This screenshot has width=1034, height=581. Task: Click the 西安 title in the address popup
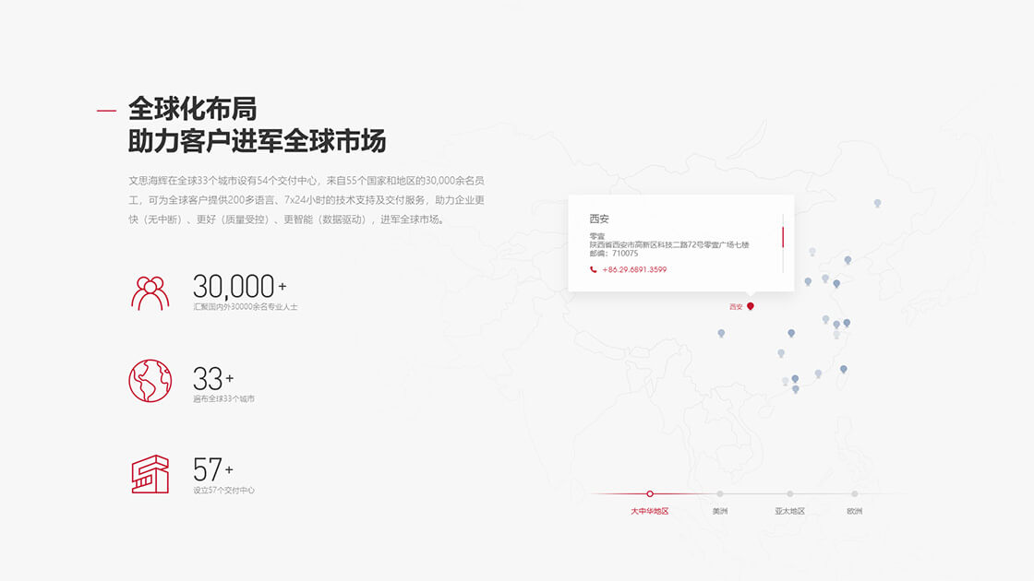click(599, 219)
